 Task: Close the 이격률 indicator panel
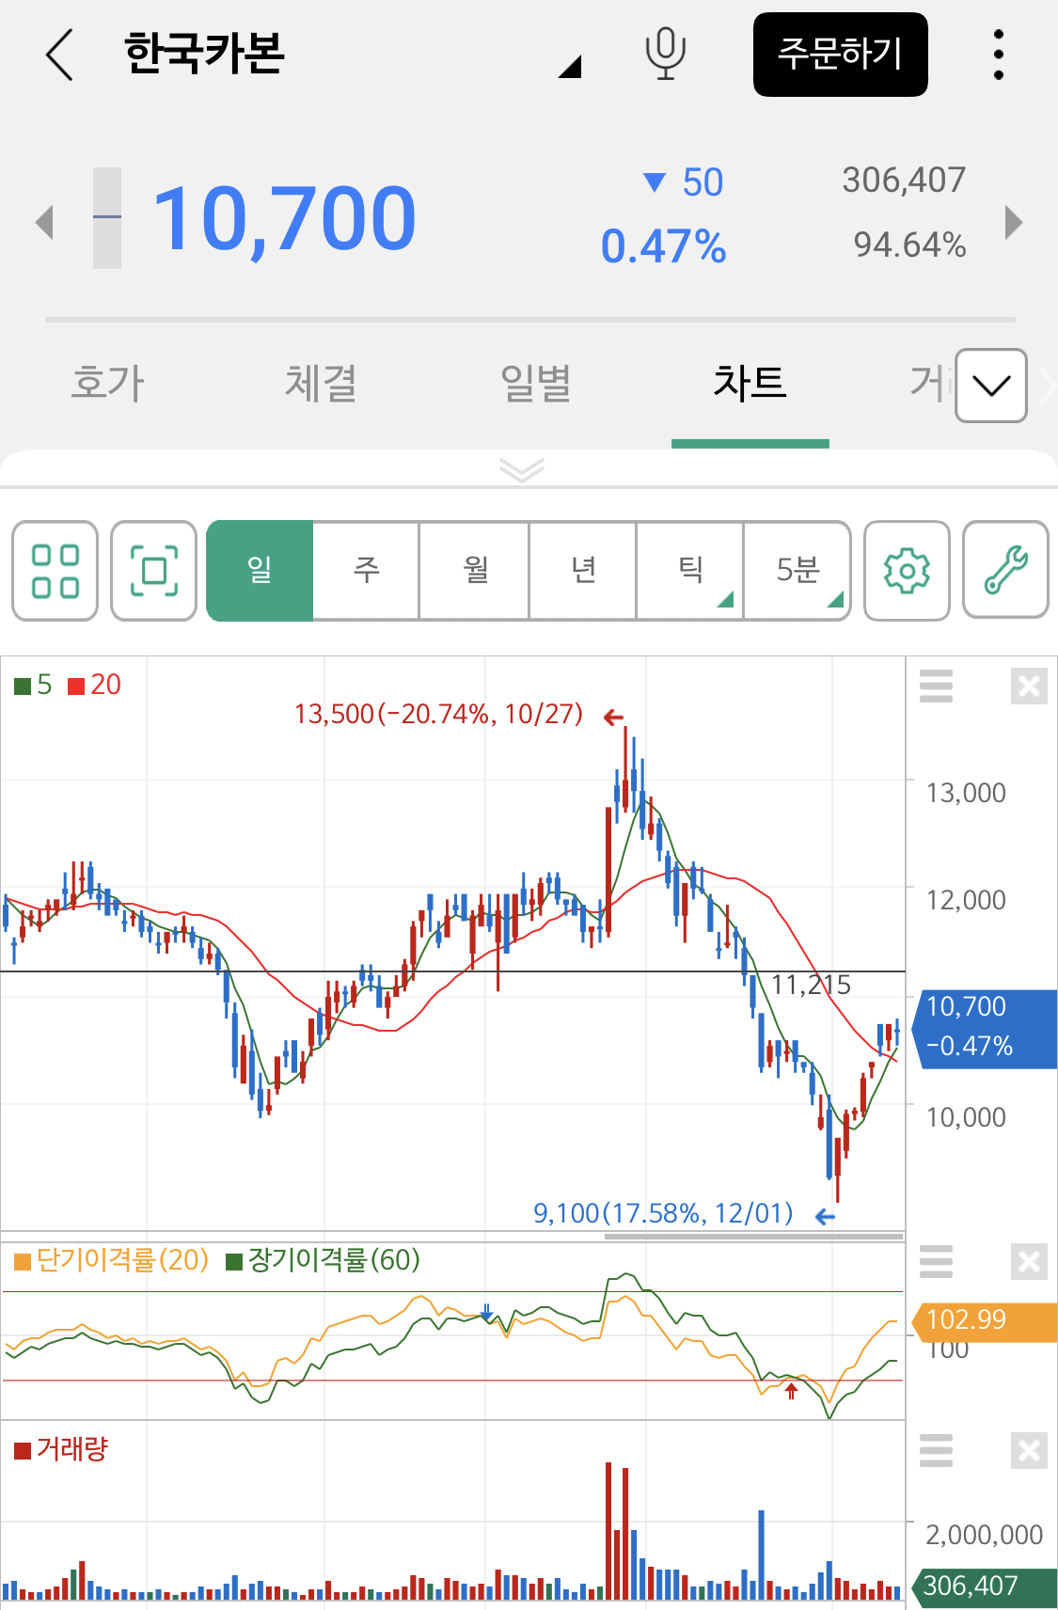click(1029, 1261)
